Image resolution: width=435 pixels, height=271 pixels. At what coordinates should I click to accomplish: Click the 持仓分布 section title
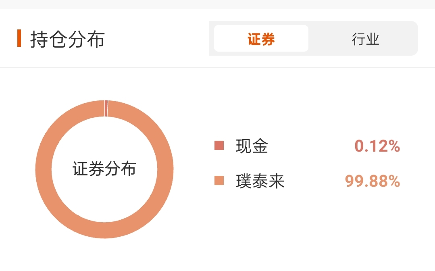point(67,39)
